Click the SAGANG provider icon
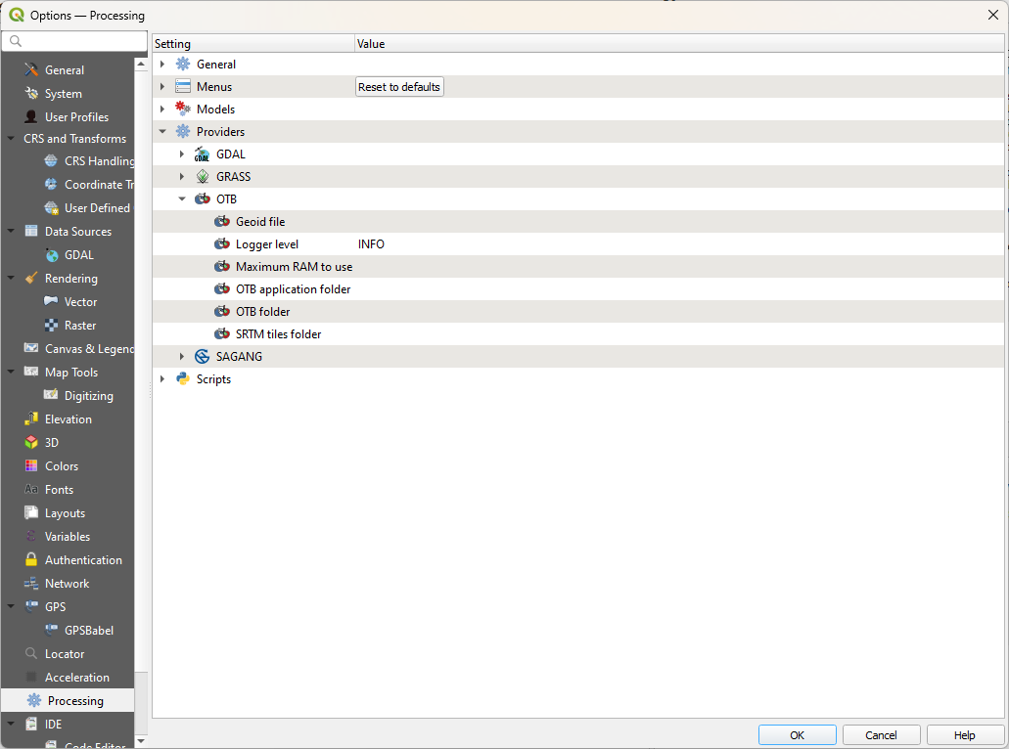The height and width of the screenshot is (749, 1009). [x=202, y=357]
